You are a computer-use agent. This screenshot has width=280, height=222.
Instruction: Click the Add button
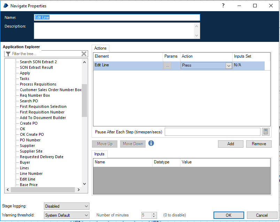tap(231, 144)
